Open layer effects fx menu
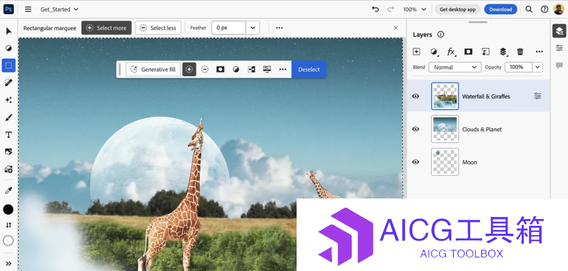This screenshot has width=568, height=271. coord(451,52)
